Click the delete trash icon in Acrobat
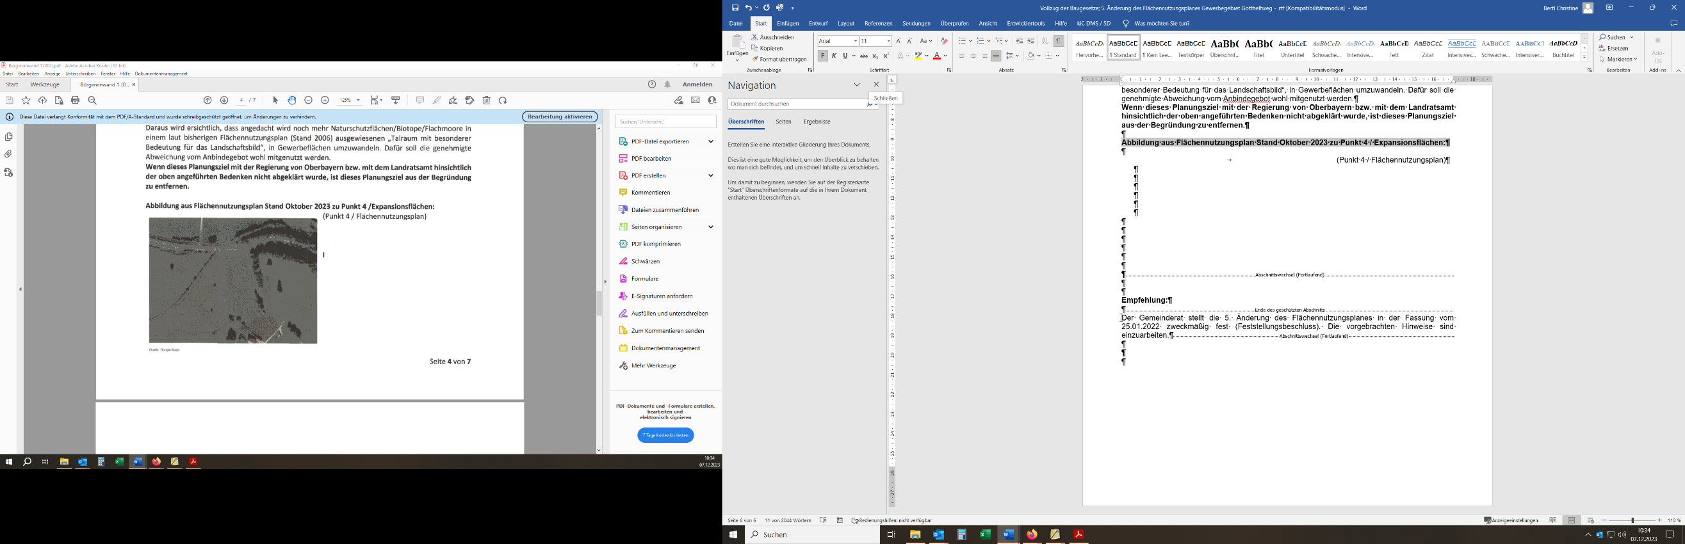 (x=487, y=100)
